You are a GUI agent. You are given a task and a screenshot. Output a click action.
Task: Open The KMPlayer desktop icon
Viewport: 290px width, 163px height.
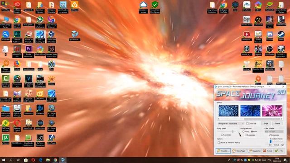[17, 96]
